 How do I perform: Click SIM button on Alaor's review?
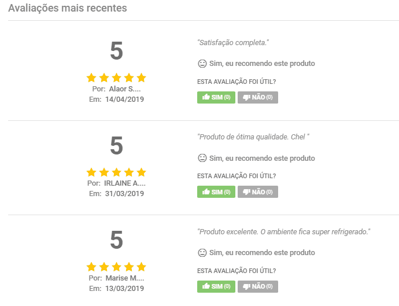[216, 97]
